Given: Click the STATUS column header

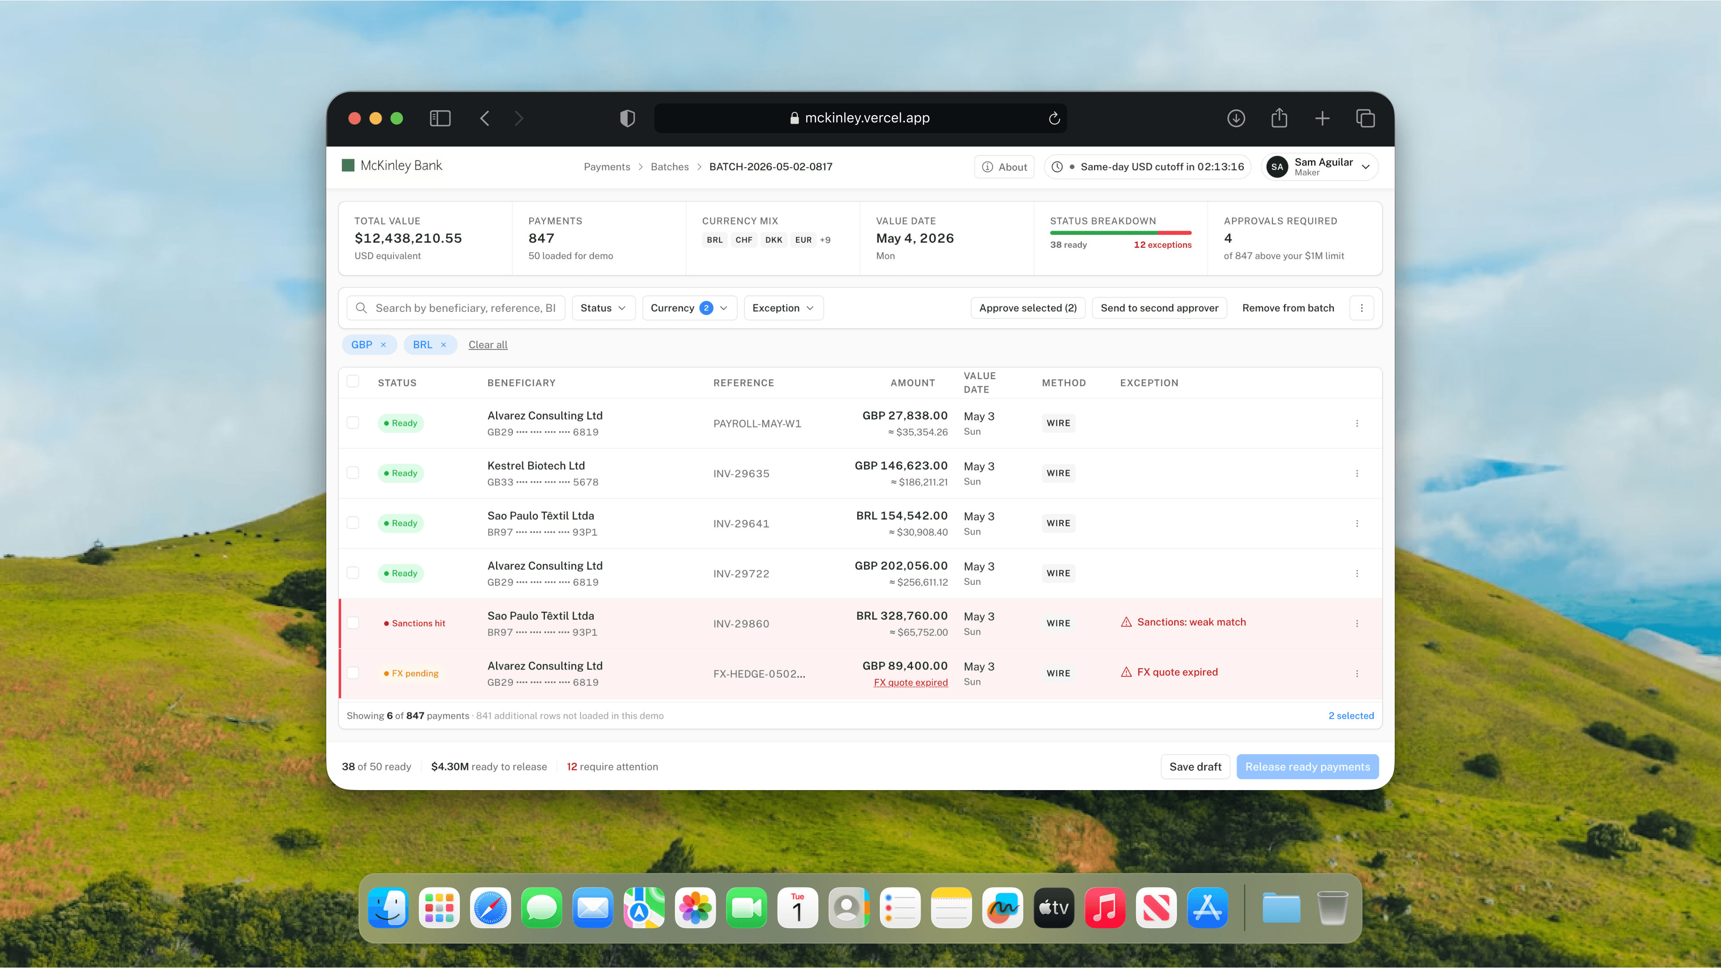Looking at the screenshot, I should click(397, 383).
